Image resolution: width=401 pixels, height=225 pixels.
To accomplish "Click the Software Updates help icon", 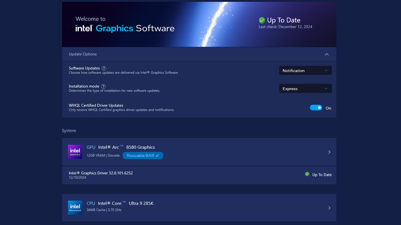I will coord(104,68).
